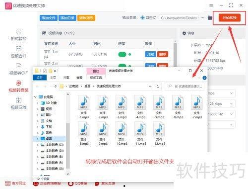Click 开始 for 文件-1.mp4 row
This screenshot has height=189, width=248.
coord(150,54)
